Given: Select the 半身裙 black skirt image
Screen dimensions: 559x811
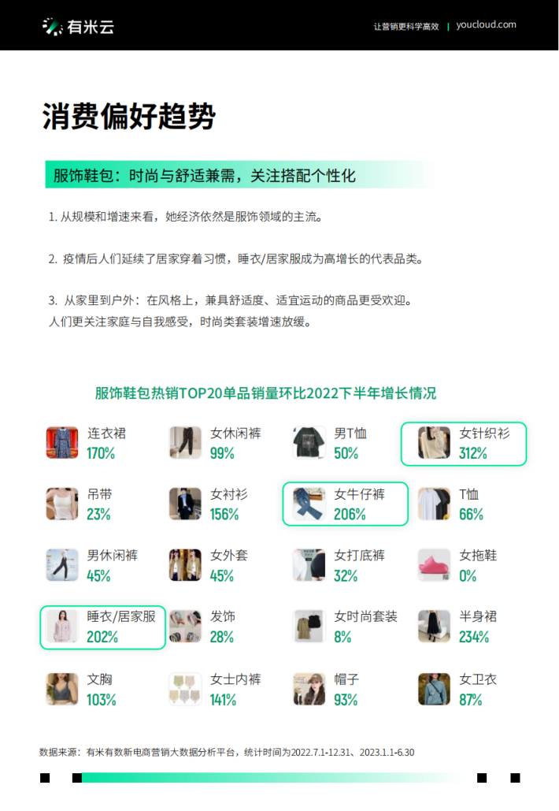Looking at the screenshot, I should (x=434, y=626).
